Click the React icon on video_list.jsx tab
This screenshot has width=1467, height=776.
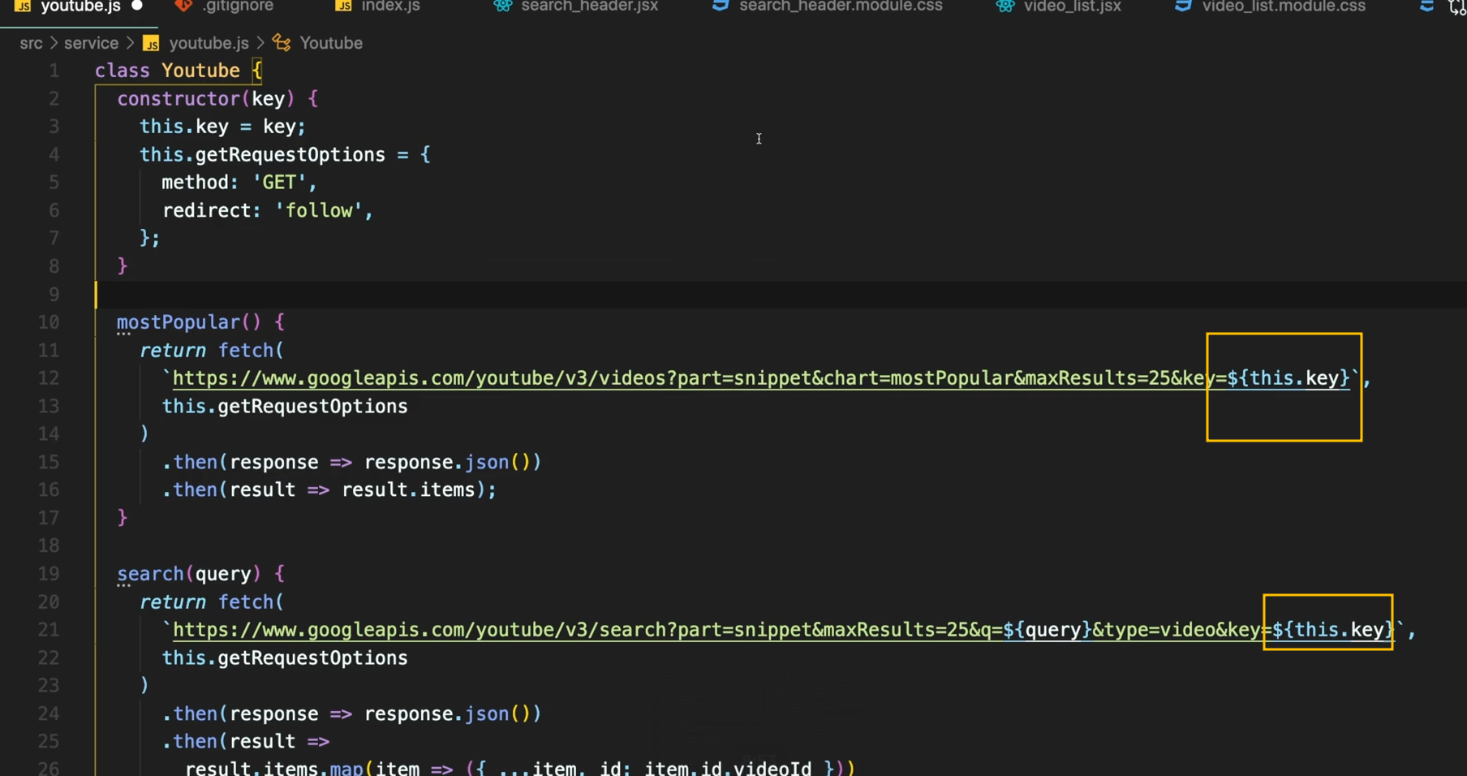click(x=1005, y=6)
